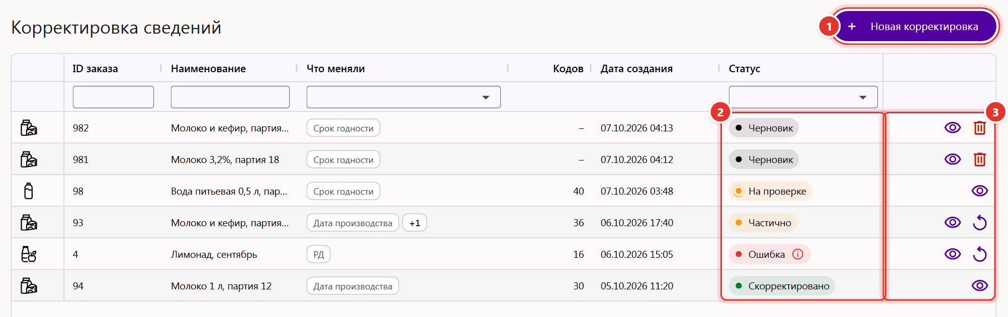Screen dimensions: 1008x317
Task: Click 'Дата производства' tag in row 94
Action: 353,286
